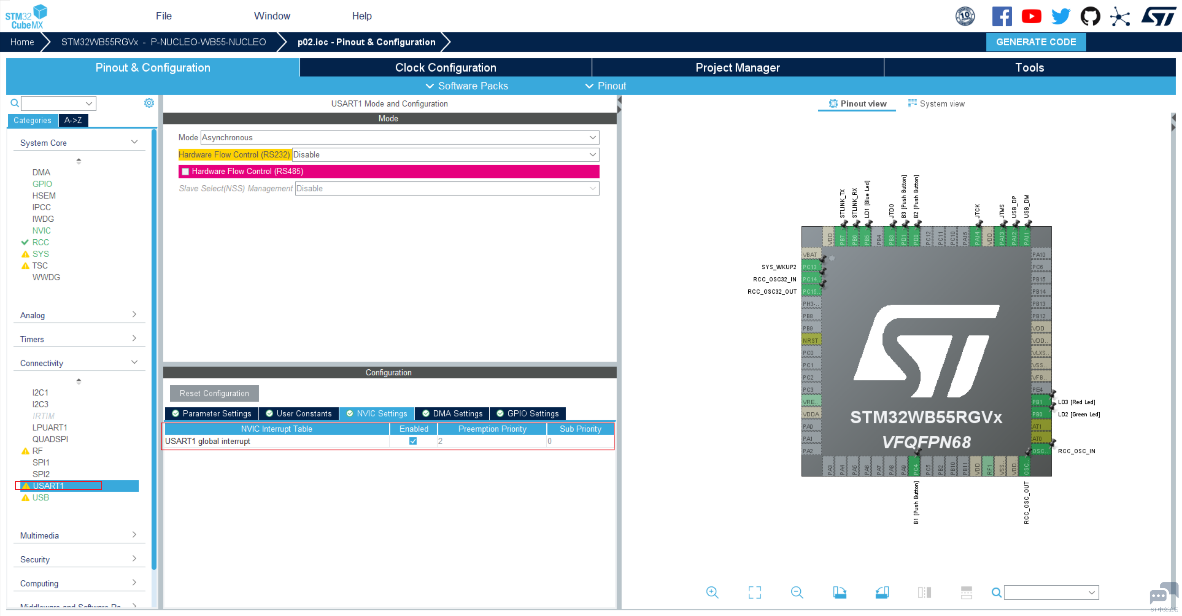Select LPUART1 in Connectivity list
The image size is (1182, 616).
tap(50, 427)
